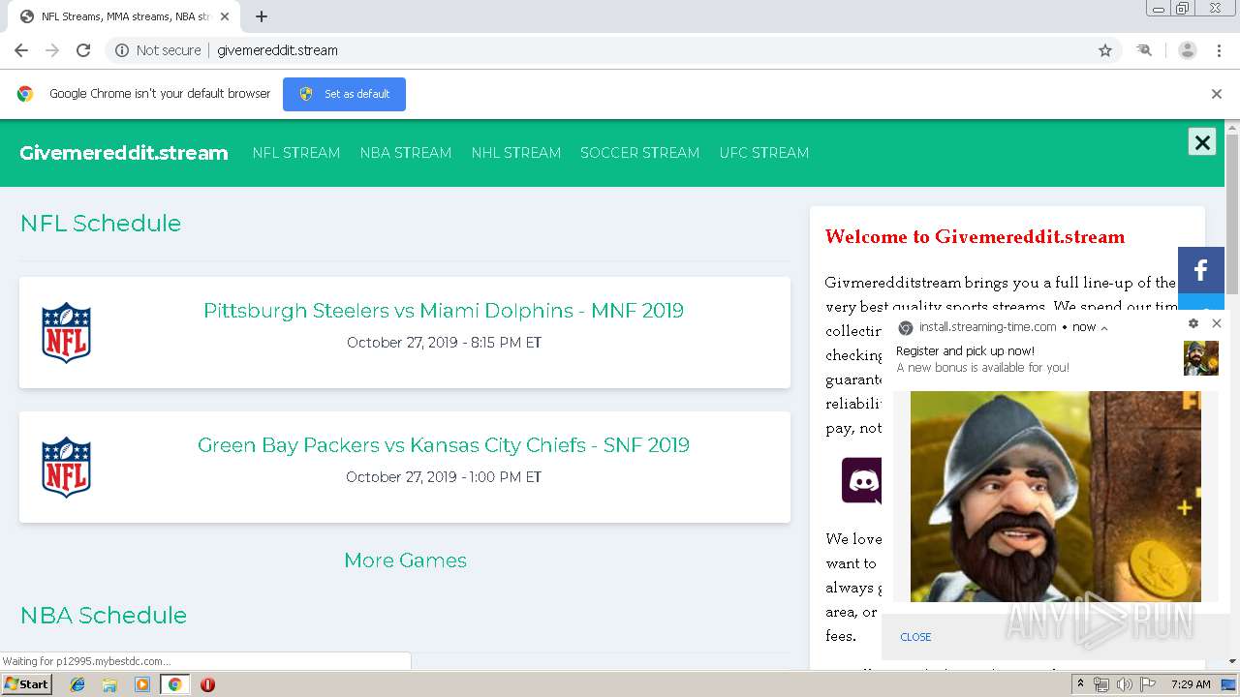Click the NFL Schedule heading
Viewport: 1240px width, 697px height.
pyautogui.click(x=101, y=224)
